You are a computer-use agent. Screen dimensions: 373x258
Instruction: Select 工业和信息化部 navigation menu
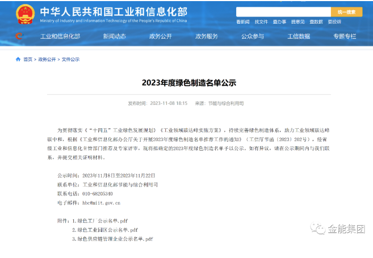point(60,36)
